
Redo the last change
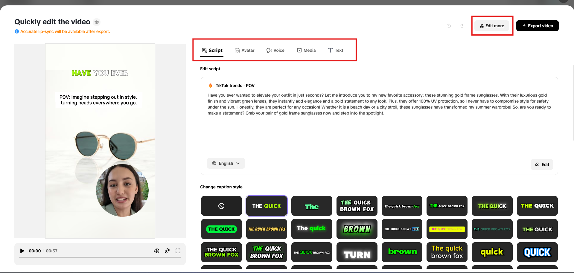point(461,26)
